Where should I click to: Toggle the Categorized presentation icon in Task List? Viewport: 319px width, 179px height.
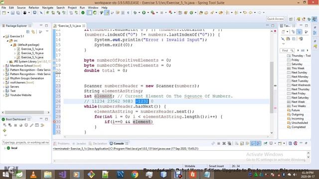coord(294,32)
